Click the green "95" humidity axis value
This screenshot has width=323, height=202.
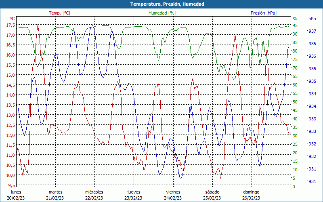coord(295,25)
